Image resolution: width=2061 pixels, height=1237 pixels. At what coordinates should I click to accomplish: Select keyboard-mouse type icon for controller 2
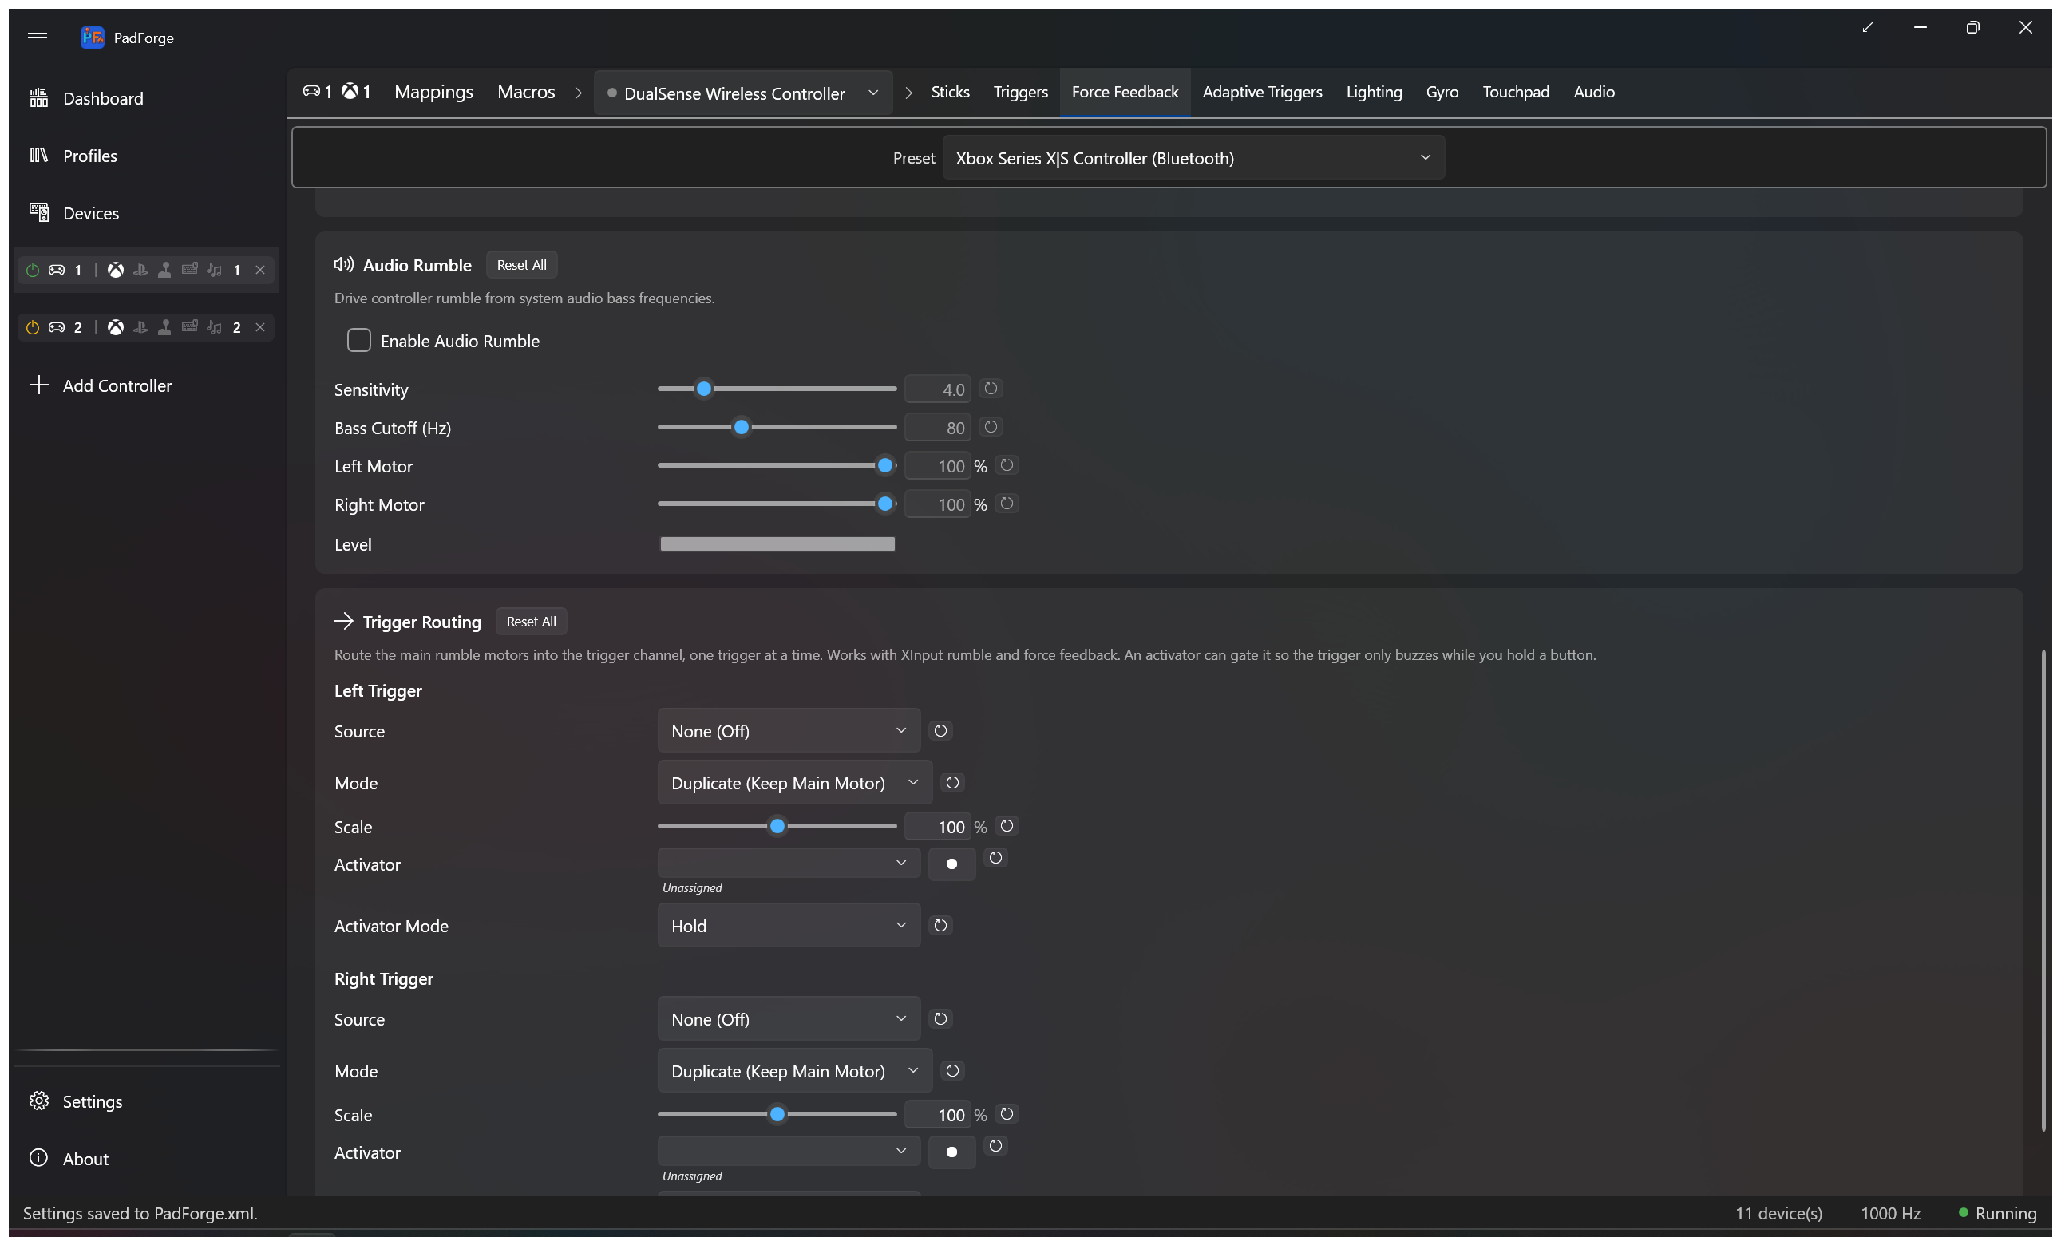click(190, 326)
